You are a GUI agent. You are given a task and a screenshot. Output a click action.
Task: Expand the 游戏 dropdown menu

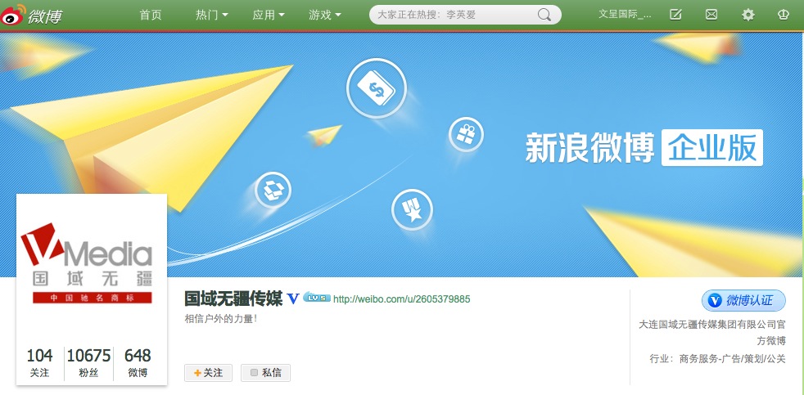[324, 15]
